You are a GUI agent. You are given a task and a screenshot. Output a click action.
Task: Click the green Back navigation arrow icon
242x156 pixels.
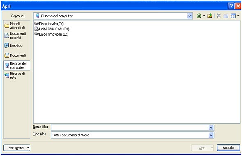click(199, 16)
